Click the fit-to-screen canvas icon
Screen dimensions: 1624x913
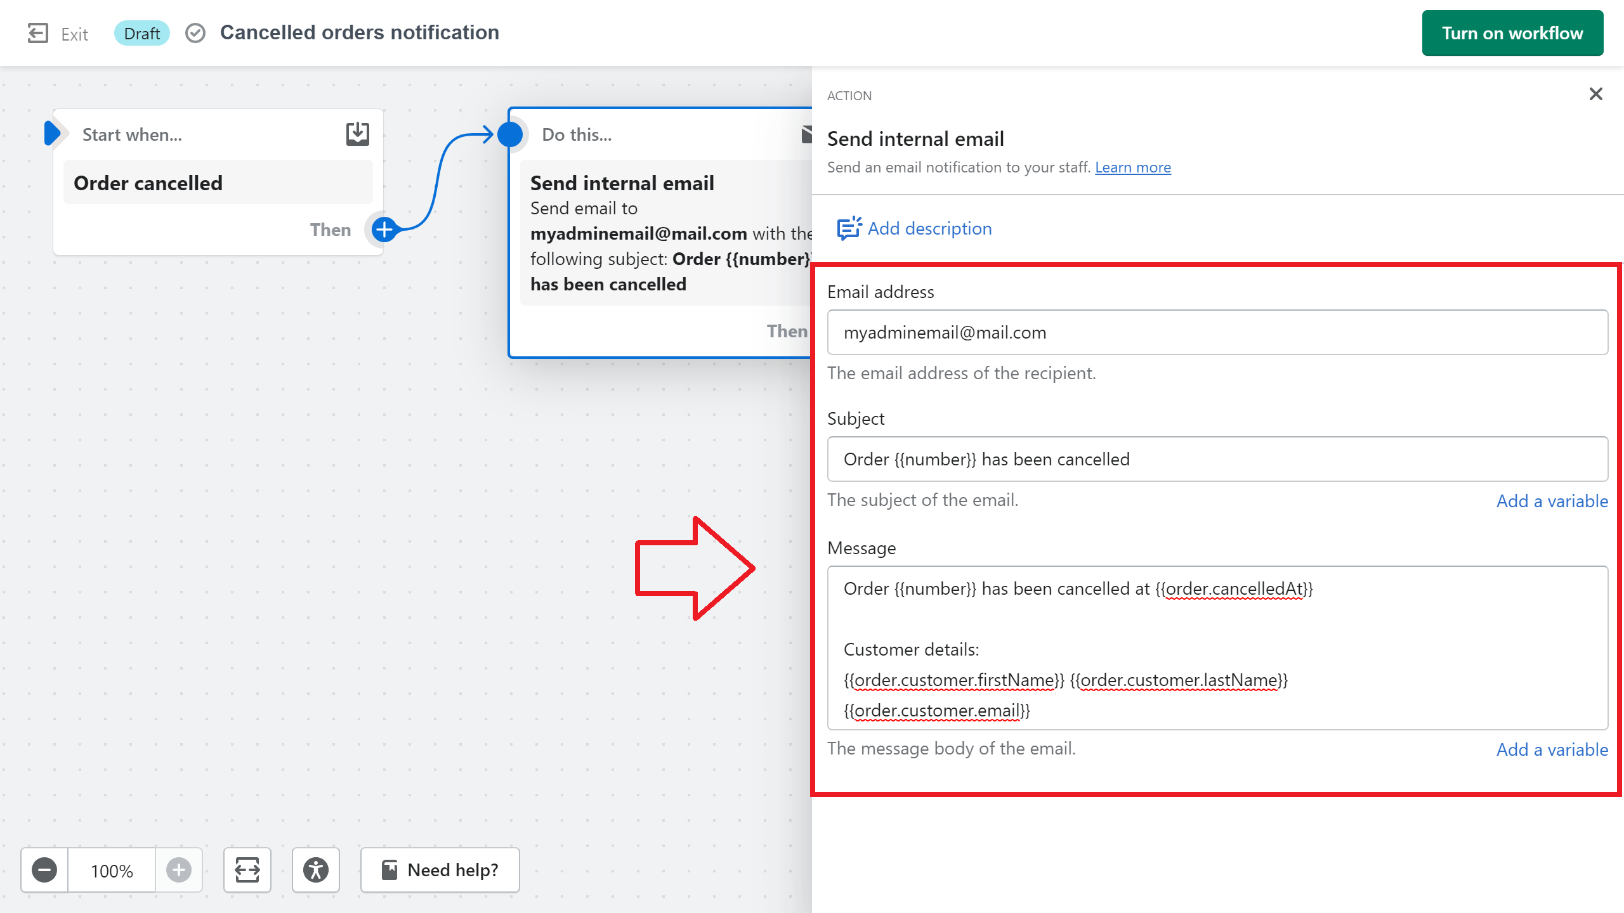point(247,870)
